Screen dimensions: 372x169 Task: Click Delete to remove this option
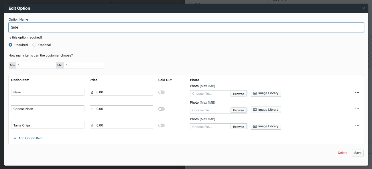point(343,153)
